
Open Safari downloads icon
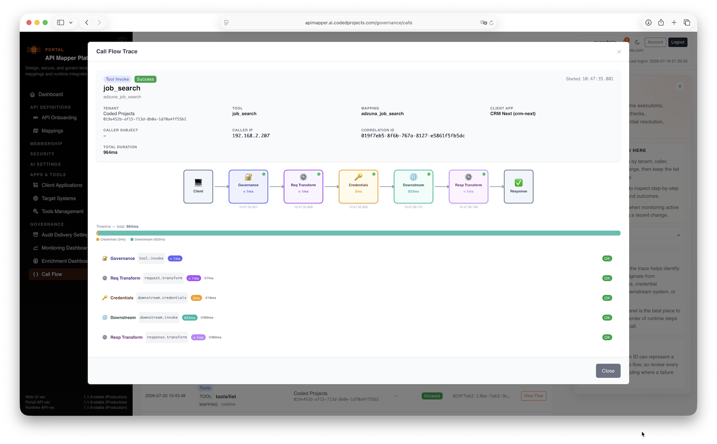(648, 23)
